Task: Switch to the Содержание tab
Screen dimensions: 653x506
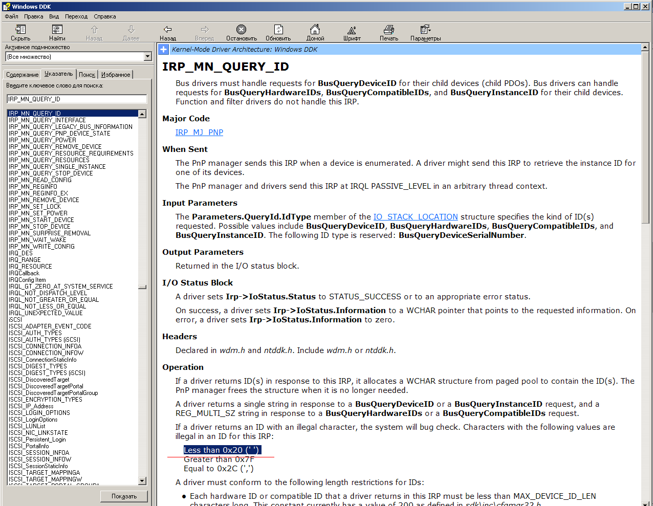Action: tap(22, 75)
